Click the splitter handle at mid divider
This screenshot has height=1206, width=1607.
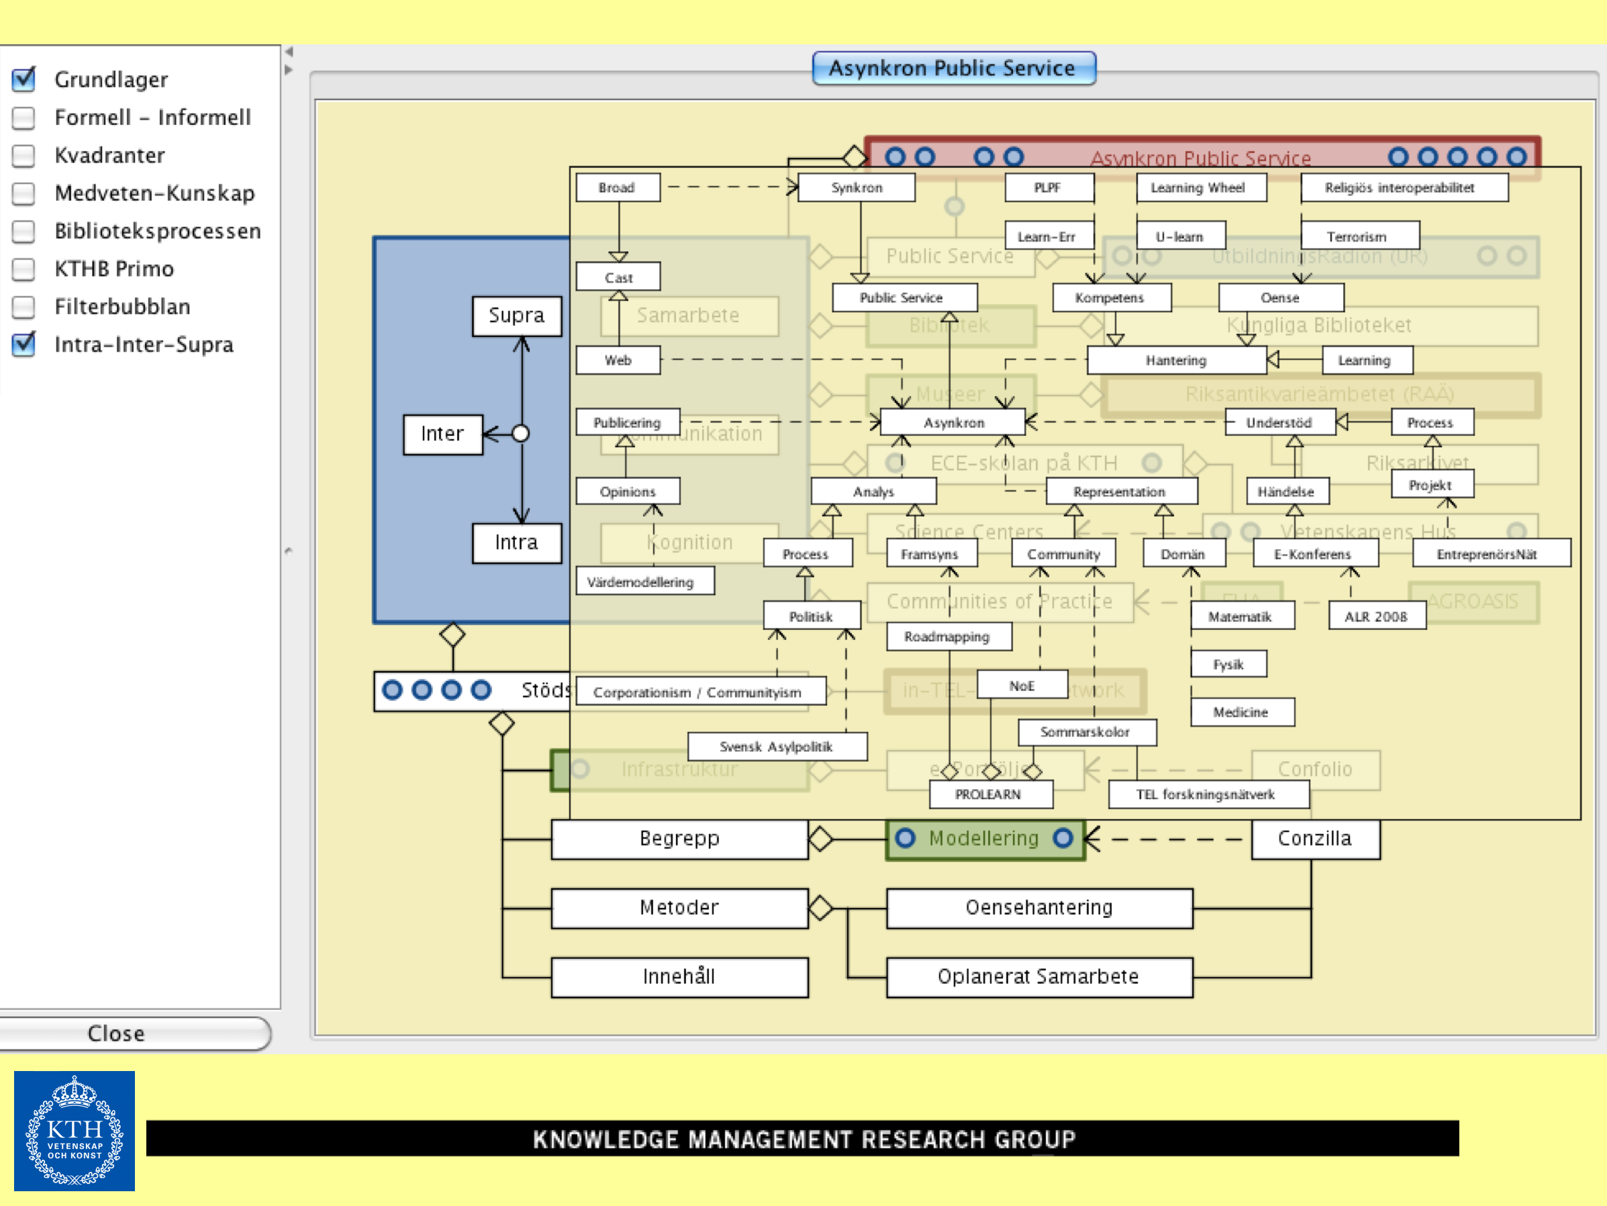[289, 551]
